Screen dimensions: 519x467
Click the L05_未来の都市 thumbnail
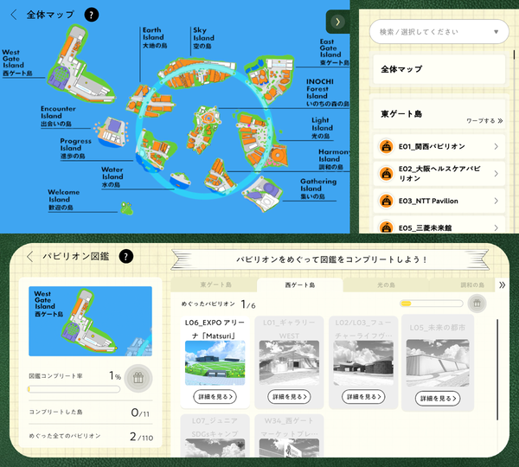pos(438,362)
